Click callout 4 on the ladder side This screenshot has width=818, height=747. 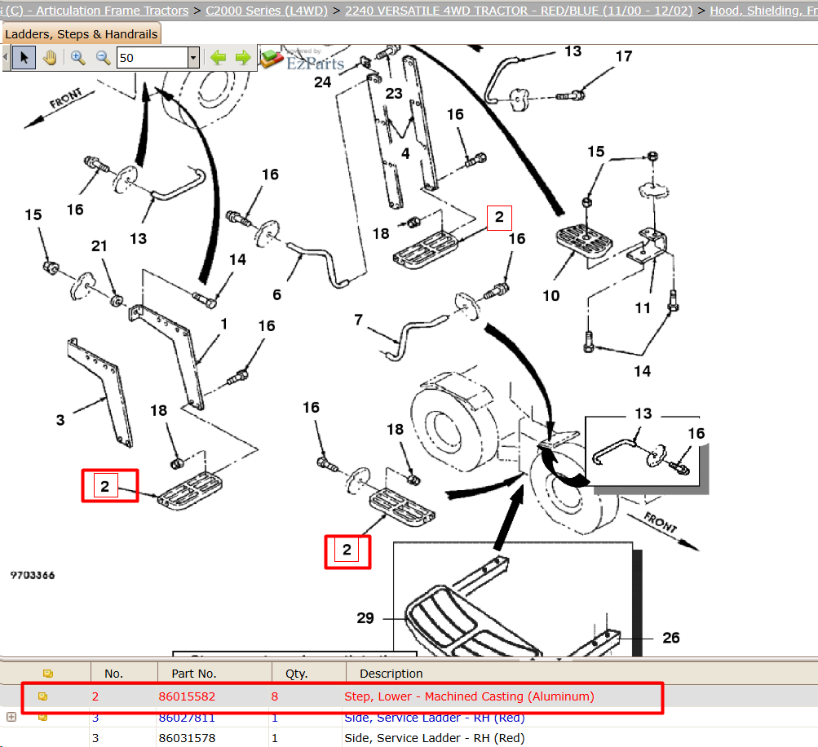(405, 153)
